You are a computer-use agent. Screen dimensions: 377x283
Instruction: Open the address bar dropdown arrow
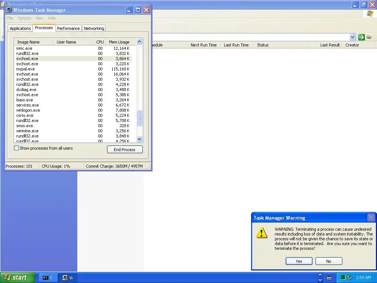pos(352,37)
